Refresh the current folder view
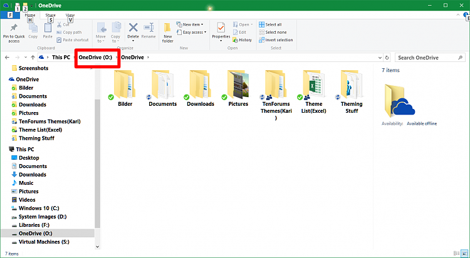 (x=388, y=58)
